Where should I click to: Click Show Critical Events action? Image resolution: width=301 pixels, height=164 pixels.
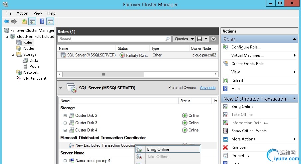pos(249,131)
